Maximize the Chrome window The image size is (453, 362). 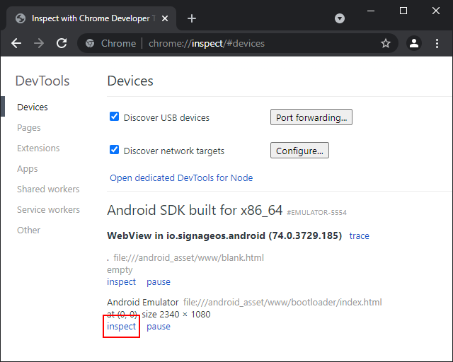pyautogui.click(x=403, y=11)
